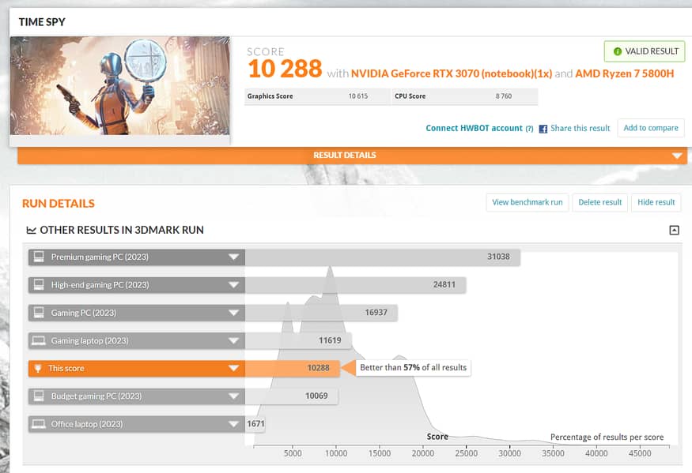The width and height of the screenshot is (692, 473).
Task: Open the High-end gaming PC dropdown
Action: [233, 285]
